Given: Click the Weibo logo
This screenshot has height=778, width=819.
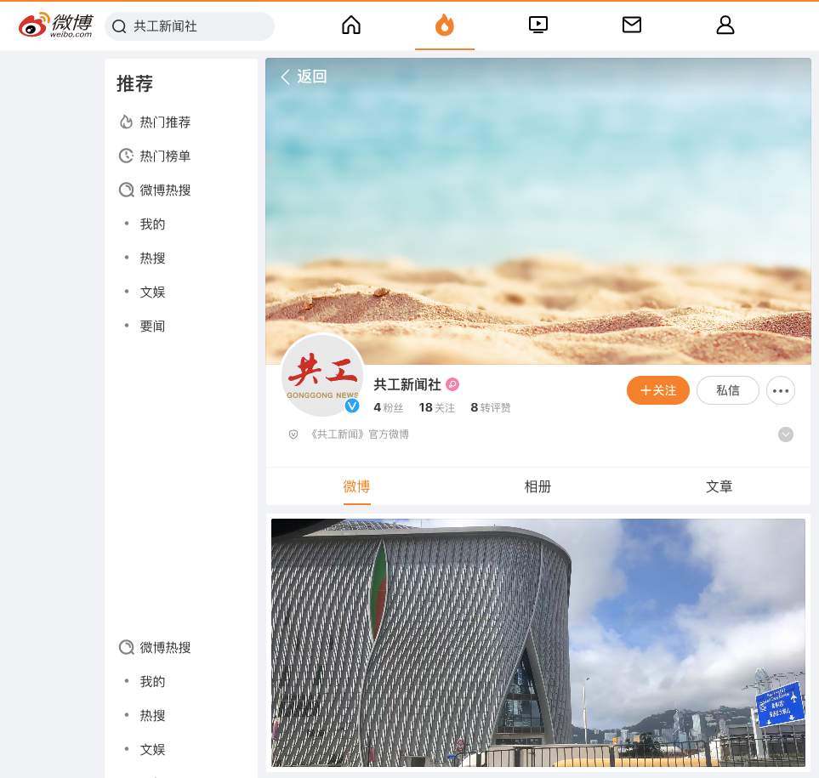Looking at the screenshot, I should [56, 26].
